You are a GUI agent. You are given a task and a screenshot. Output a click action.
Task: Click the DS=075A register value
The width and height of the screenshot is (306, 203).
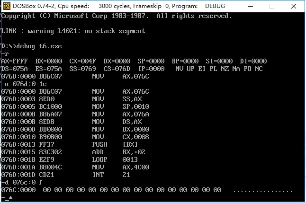tap(14, 69)
